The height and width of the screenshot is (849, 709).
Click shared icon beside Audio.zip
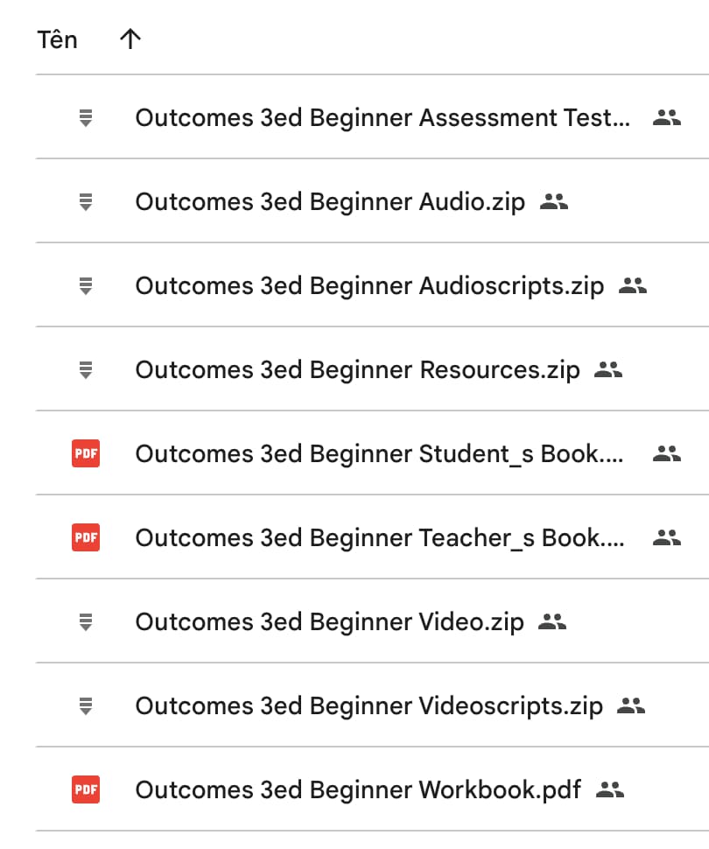pos(554,201)
